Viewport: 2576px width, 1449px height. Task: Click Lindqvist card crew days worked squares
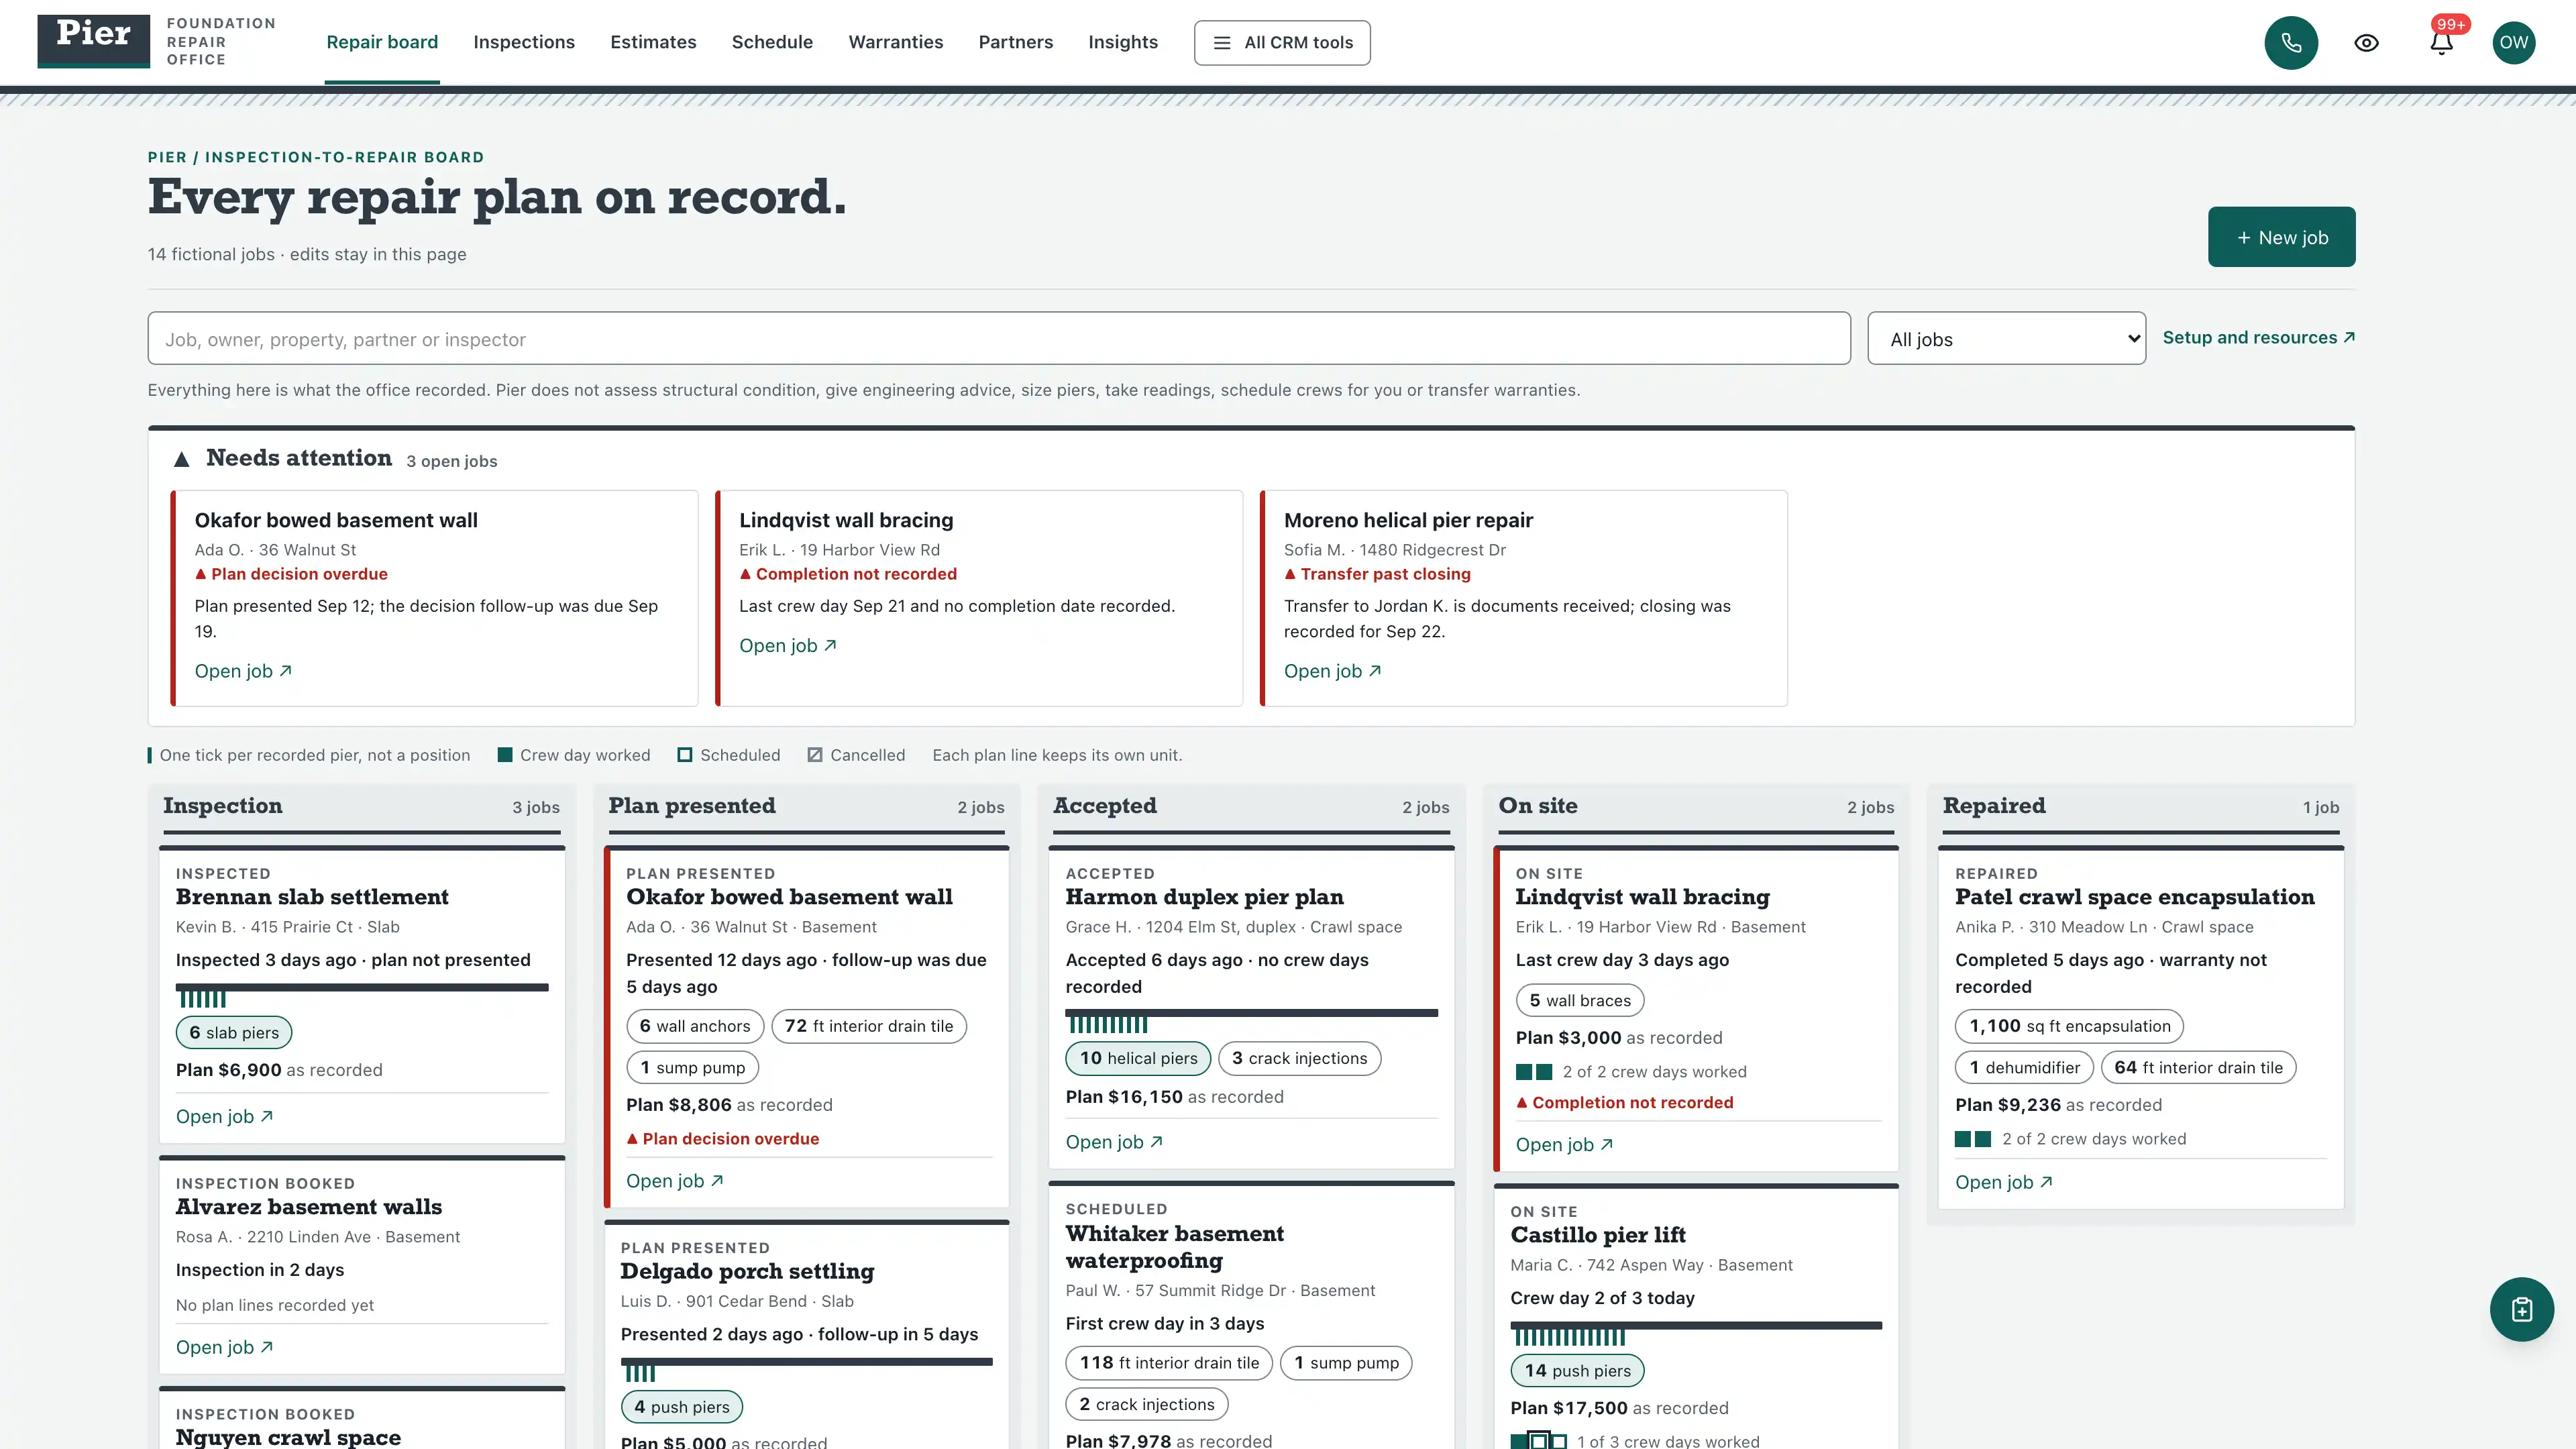1534,1072
